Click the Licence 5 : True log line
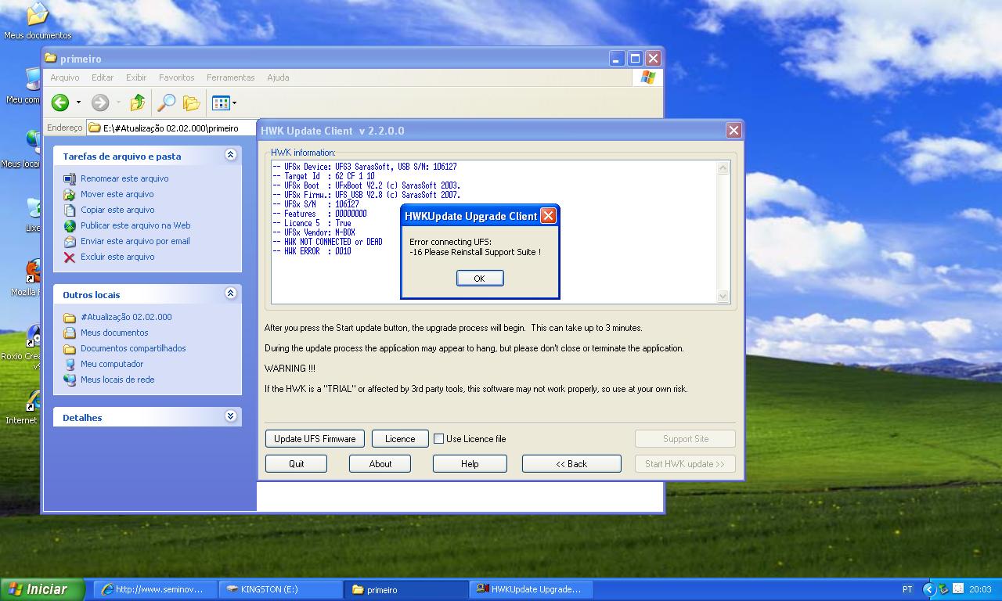 point(312,223)
